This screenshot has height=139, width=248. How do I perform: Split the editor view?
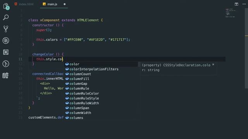[x=236, y=4]
